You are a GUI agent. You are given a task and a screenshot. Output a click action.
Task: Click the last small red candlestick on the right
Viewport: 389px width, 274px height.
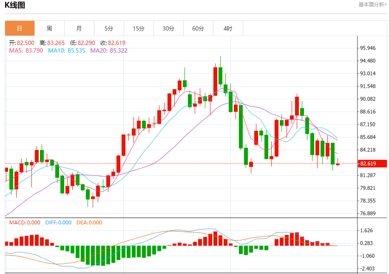tap(338, 164)
